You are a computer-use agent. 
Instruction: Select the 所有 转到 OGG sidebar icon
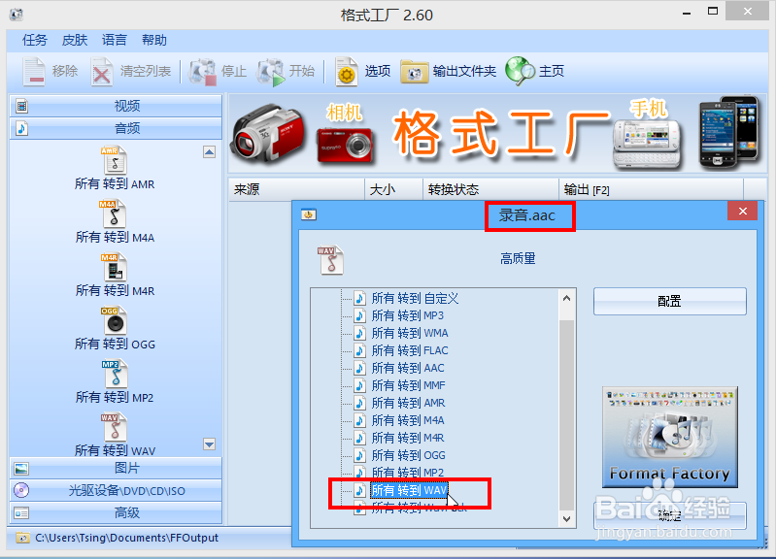pos(115,320)
